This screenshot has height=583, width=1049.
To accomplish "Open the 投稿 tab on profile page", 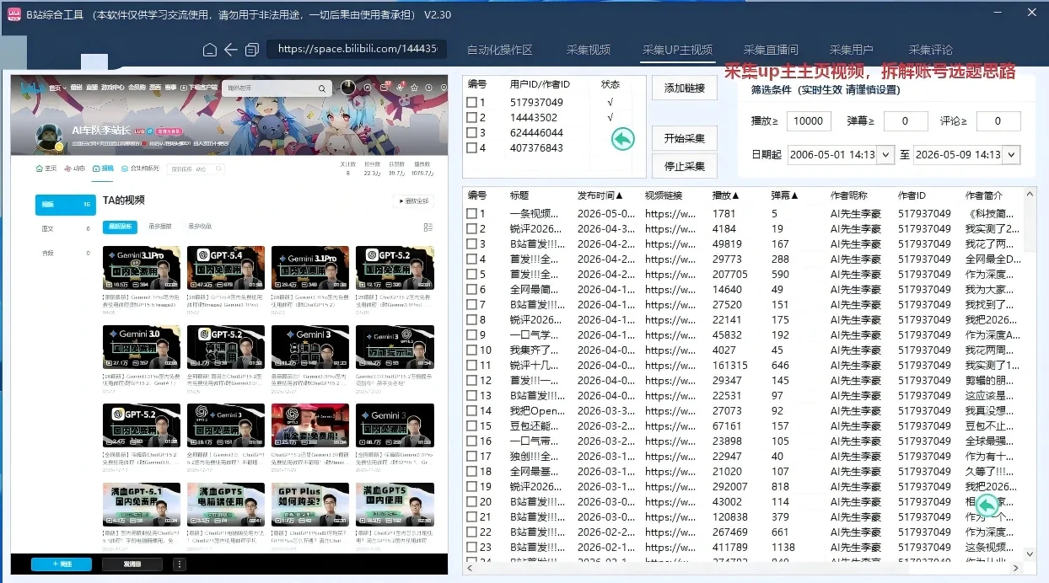I will click(x=103, y=168).
